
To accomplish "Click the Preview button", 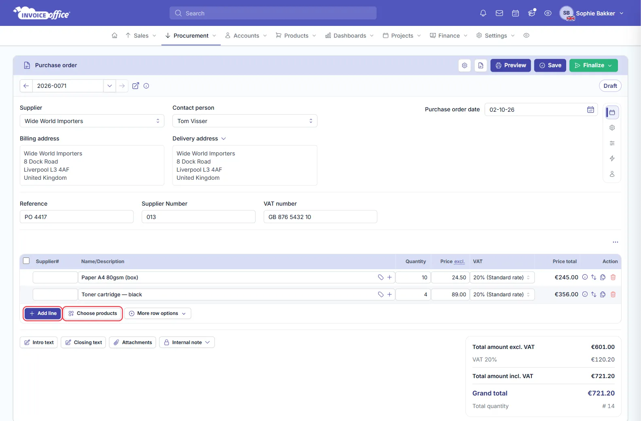I will pyautogui.click(x=510, y=66).
